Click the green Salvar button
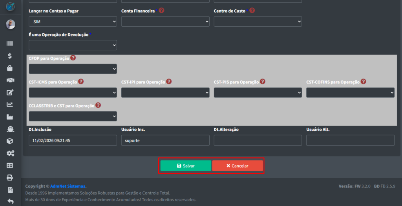The image size is (402, 206). [x=186, y=166]
